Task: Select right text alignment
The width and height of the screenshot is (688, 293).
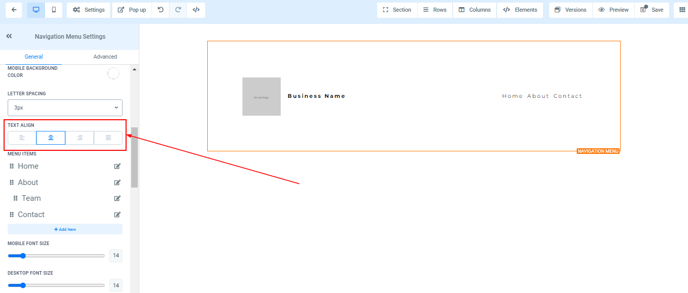Action: click(x=80, y=138)
